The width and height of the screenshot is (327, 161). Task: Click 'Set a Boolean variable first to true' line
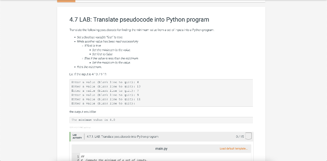pyautogui.click(x=100, y=37)
